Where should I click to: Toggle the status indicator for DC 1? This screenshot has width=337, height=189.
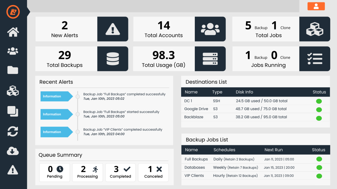[x=319, y=101]
